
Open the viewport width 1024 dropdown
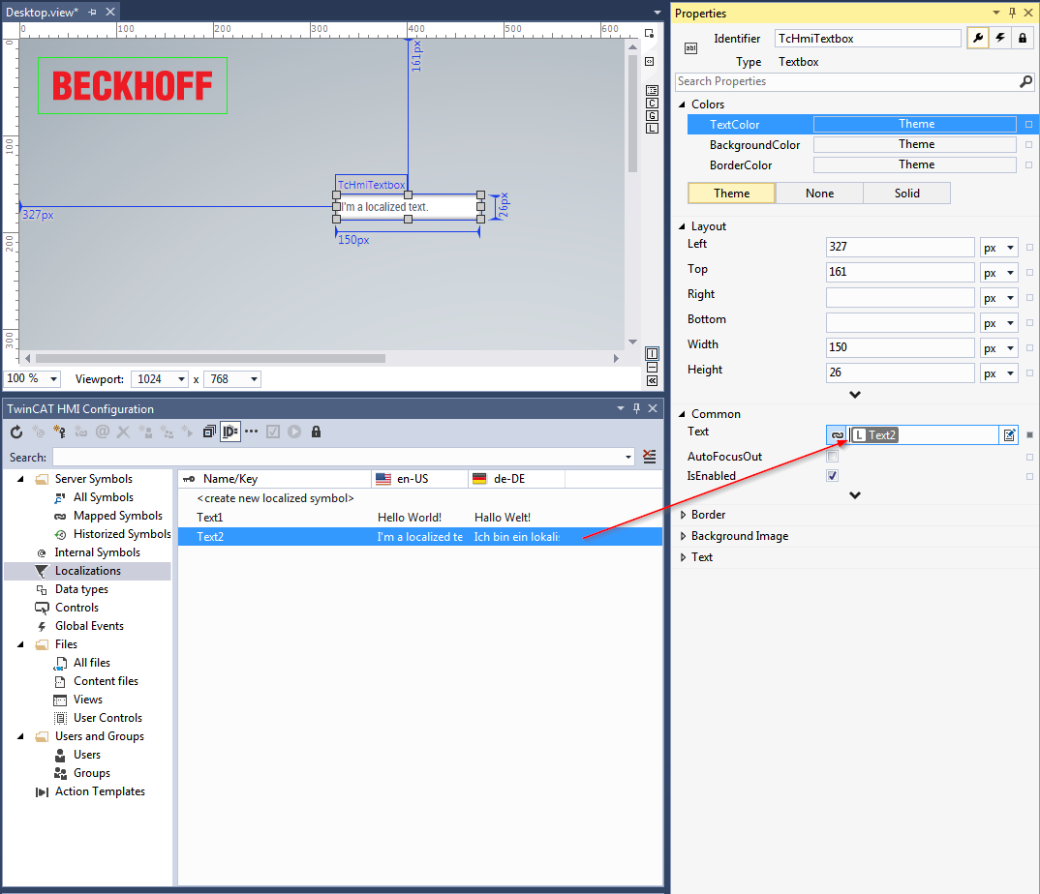pos(181,379)
